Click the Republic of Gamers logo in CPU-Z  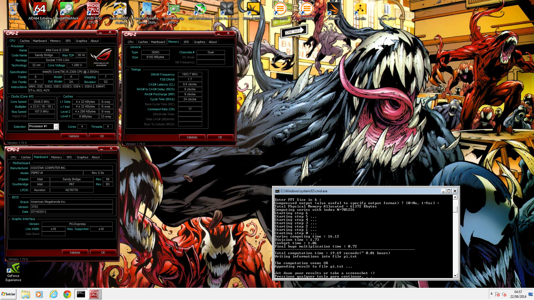click(101, 57)
